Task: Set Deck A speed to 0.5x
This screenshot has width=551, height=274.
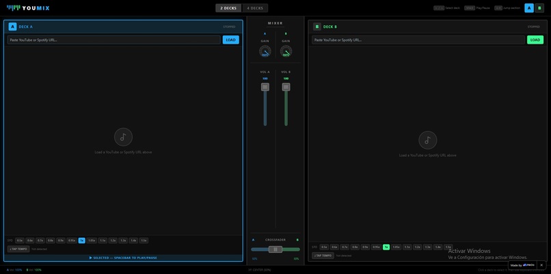Action: click(20, 241)
